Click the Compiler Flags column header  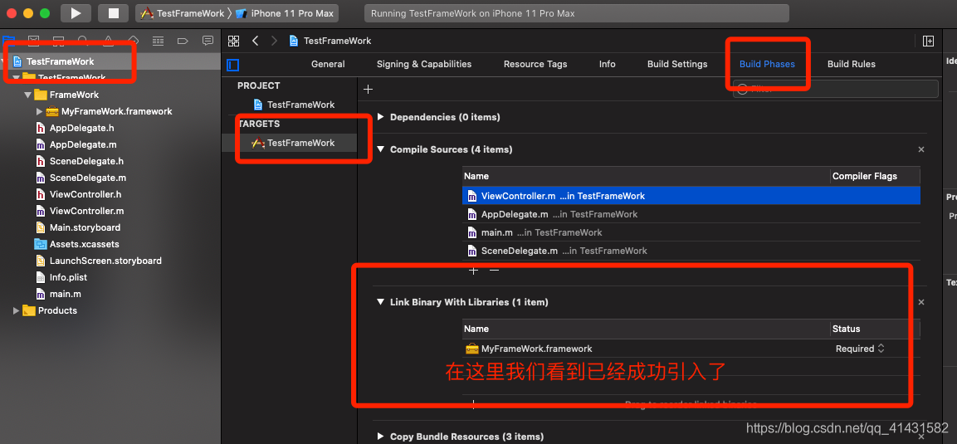(x=865, y=176)
